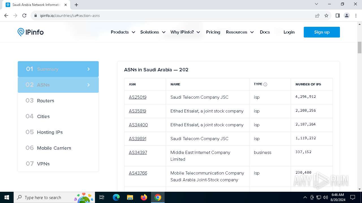The height and width of the screenshot is (203, 362).
Task: Open the Windows Start menu
Action: (x=7, y=197)
